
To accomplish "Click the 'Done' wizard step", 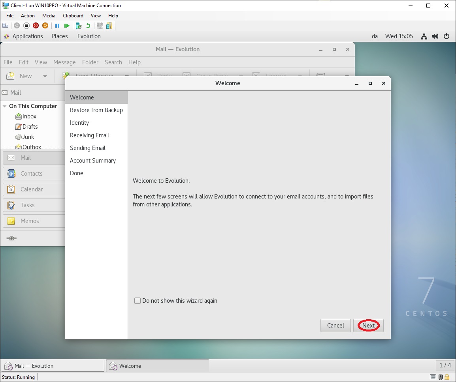I will coord(96,173).
